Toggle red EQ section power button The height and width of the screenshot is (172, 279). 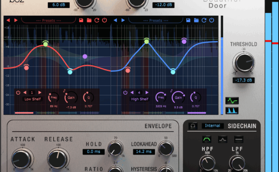pyautogui.click(x=105, y=20)
